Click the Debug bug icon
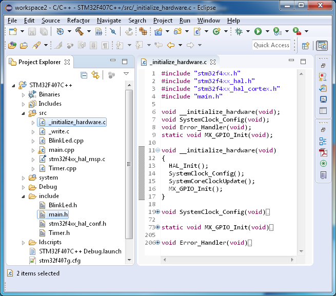The image size is (336, 296). (x=239, y=32)
